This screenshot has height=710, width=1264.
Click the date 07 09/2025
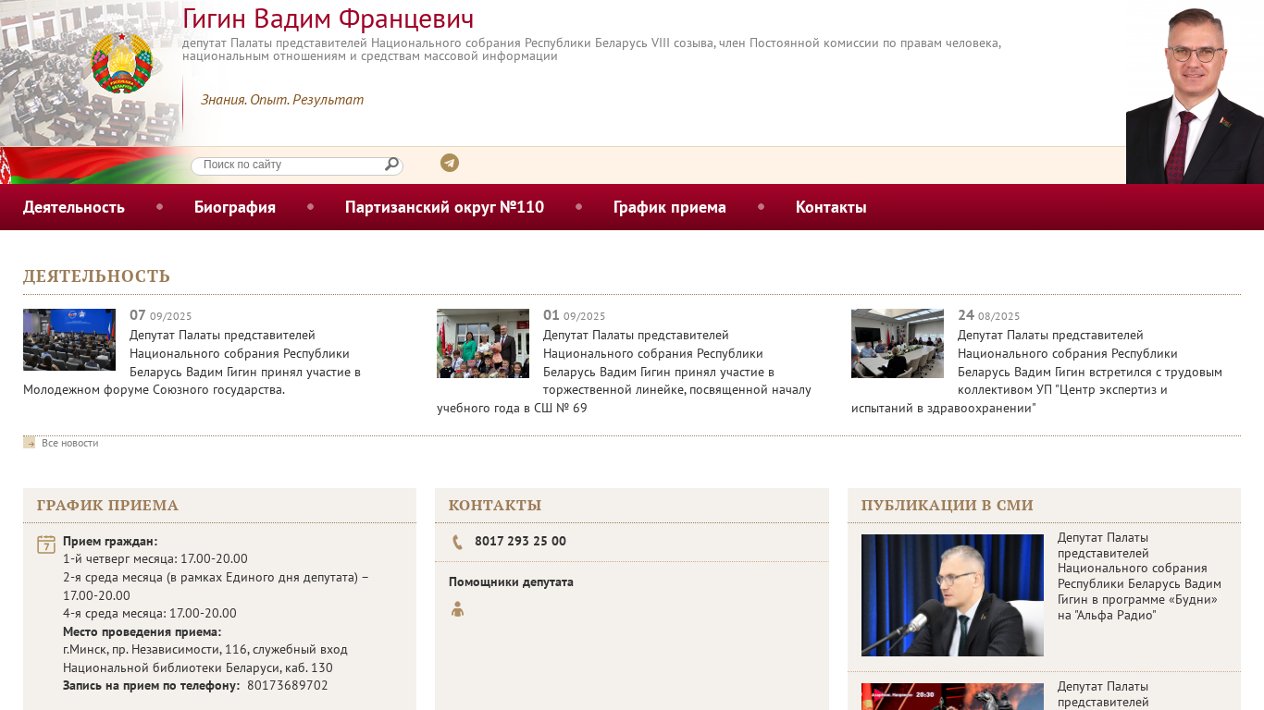point(161,315)
